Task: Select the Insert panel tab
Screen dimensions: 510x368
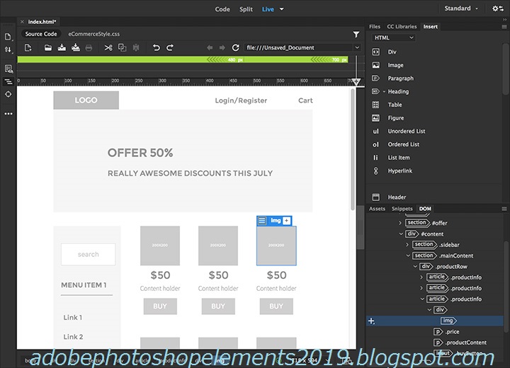Action: 430,27
